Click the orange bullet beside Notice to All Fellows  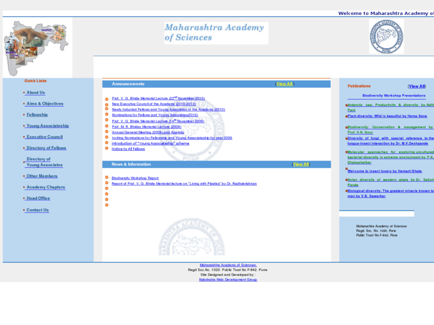click(107, 148)
